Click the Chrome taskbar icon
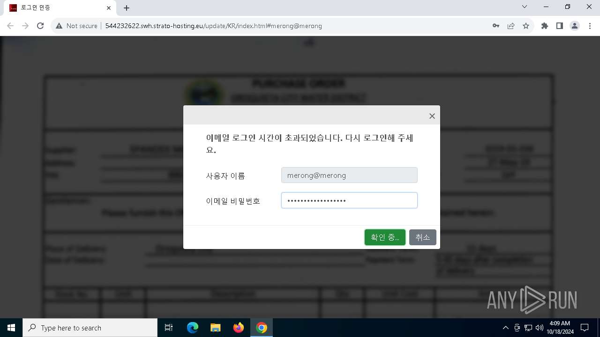The height and width of the screenshot is (337, 600). (x=262, y=328)
